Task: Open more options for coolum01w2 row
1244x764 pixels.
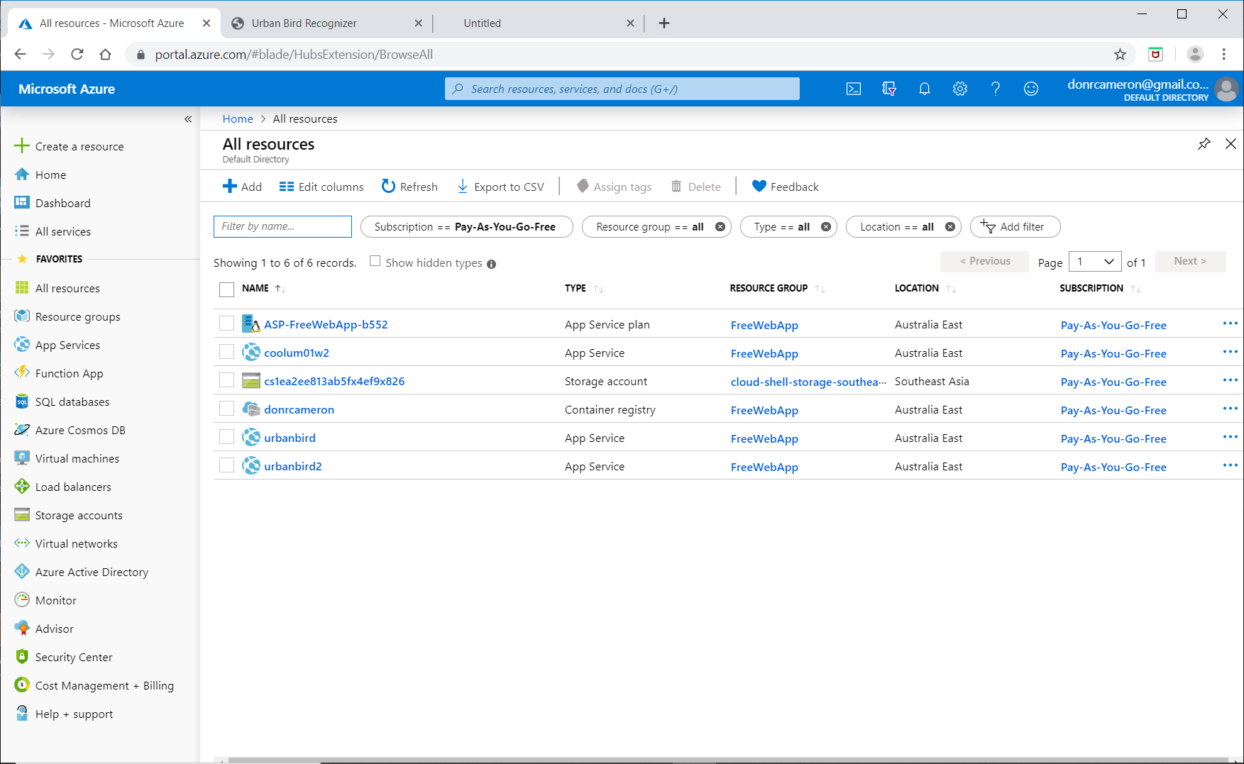Action: 1231,352
